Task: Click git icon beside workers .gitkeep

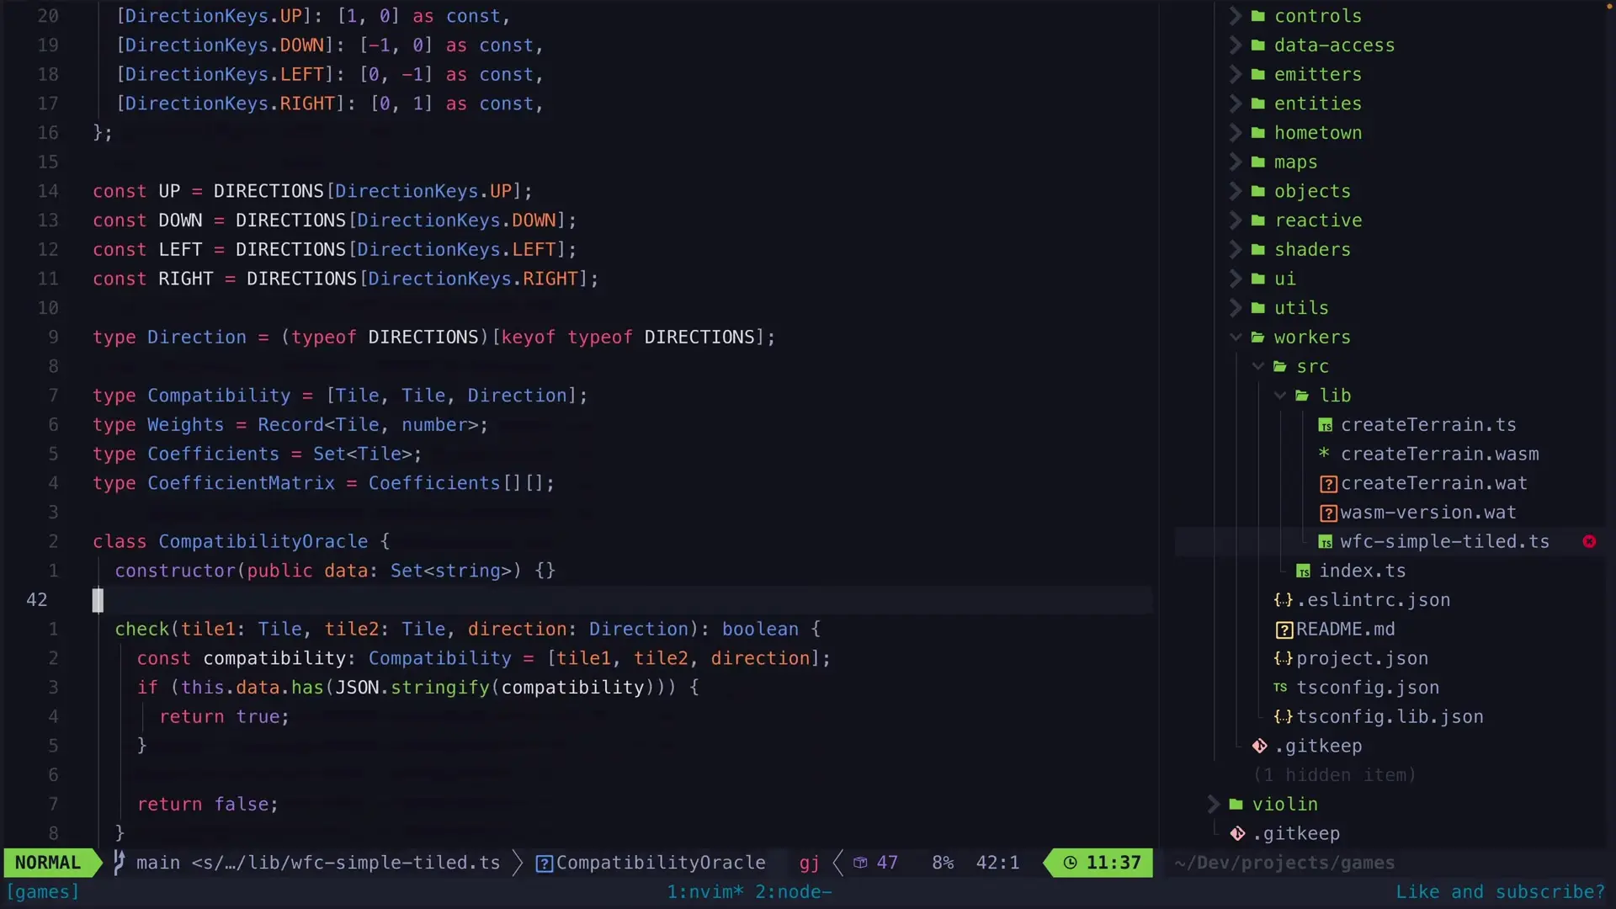Action: 1259,746
